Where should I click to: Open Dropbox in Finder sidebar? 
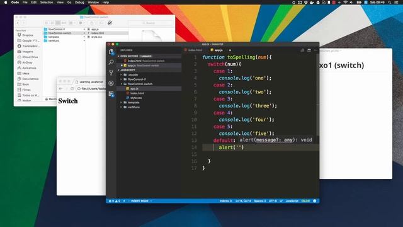28,35
